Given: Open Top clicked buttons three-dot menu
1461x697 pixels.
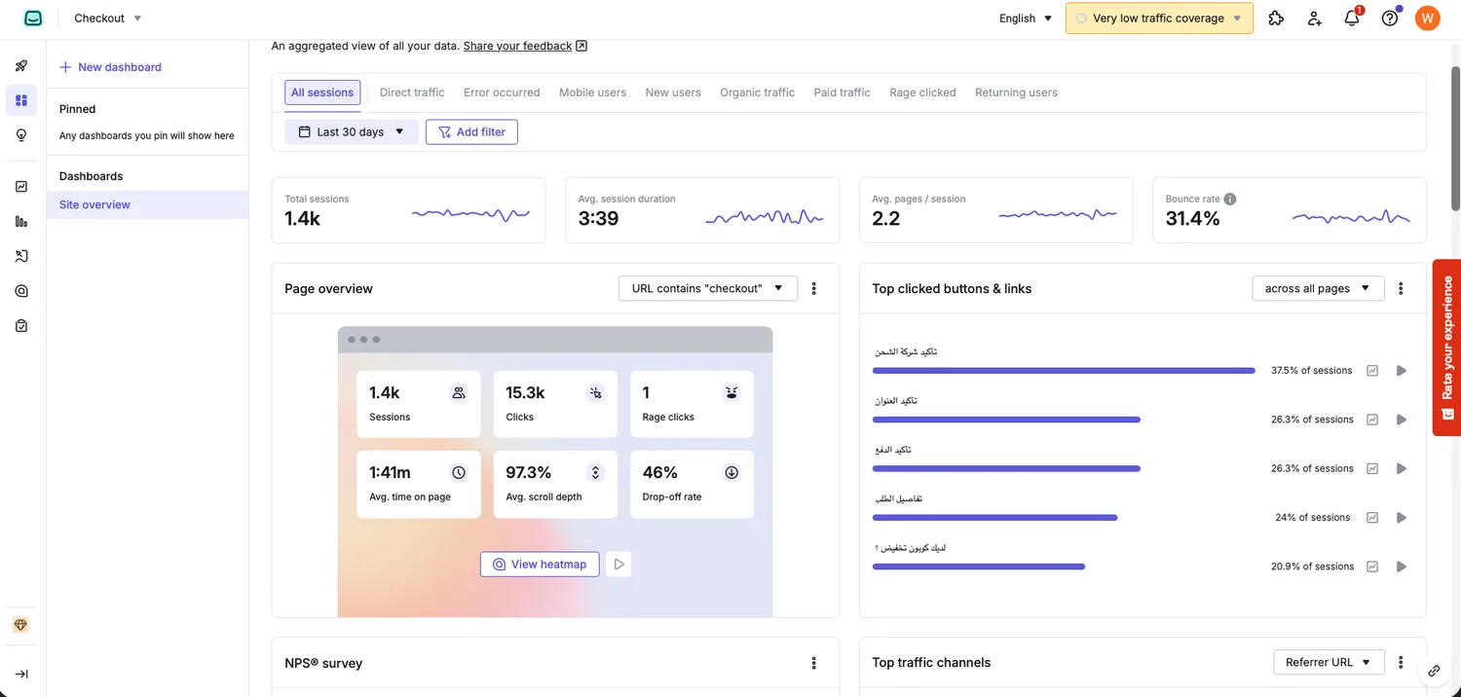Looking at the screenshot, I should (x=1401, y=288).
